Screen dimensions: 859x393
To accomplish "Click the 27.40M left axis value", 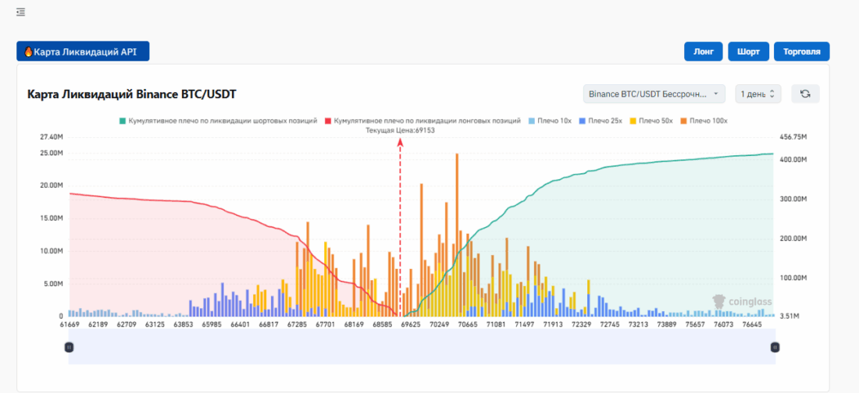I will click(51, 136).
